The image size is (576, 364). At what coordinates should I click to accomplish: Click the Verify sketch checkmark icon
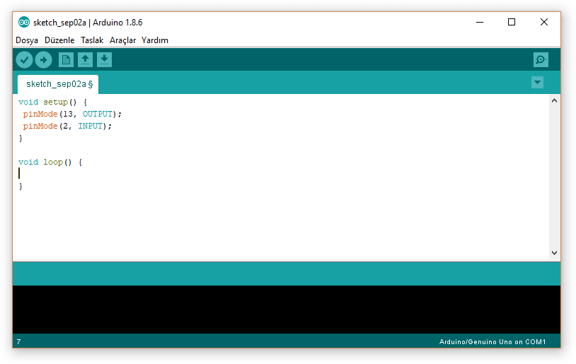(25, 60)
